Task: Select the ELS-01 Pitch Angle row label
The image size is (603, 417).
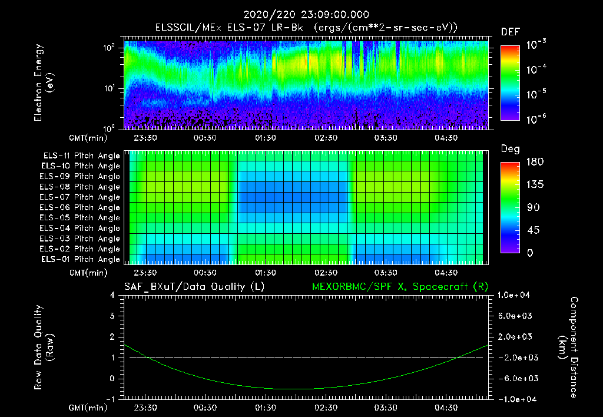Action: click(81, 259)
